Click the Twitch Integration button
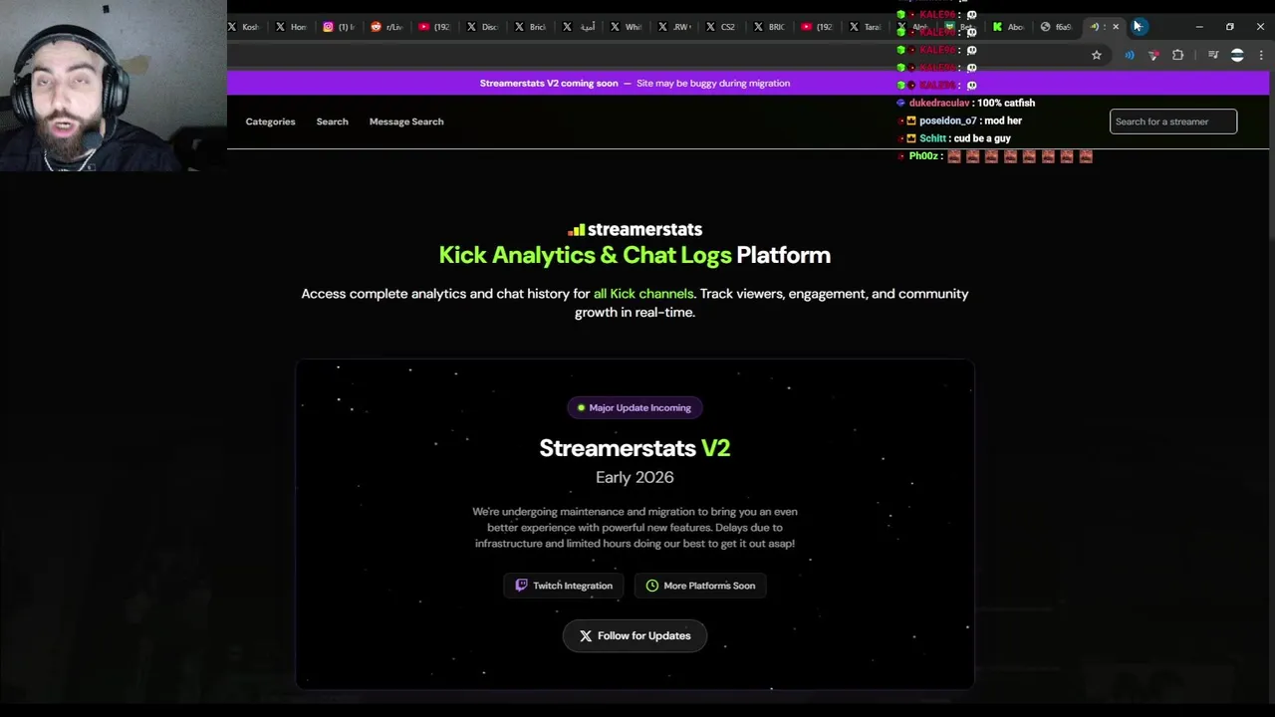Viewport: 1275px width, 717px height. pyautogui.click(x=564, y=586)
